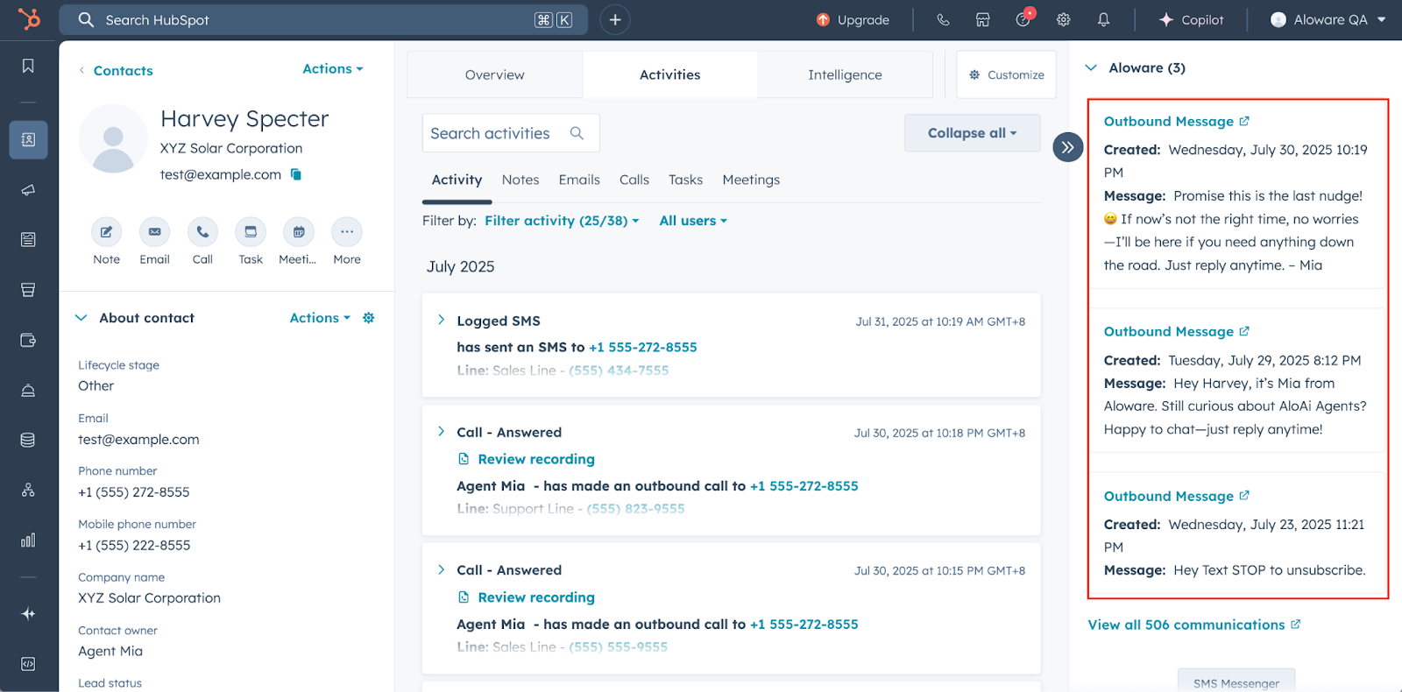The image size is (1402, 692).
Task: Click the SMS Messenger button
Action: (x=1236, y=681)
